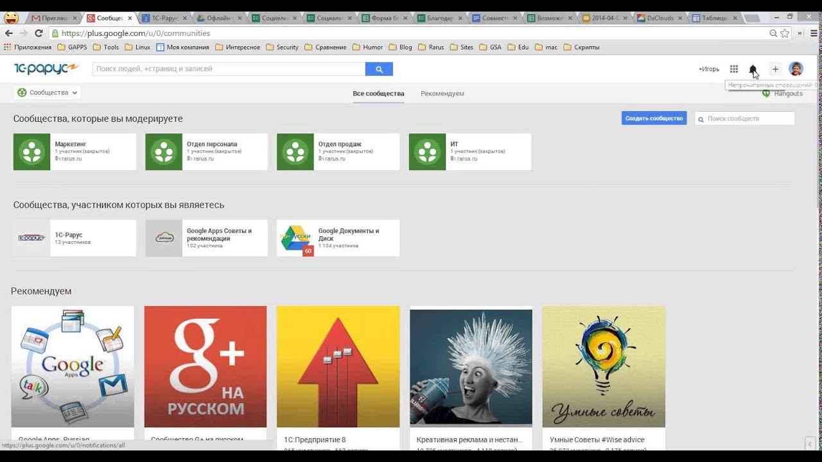Open the Sites bookmarks folder
The image size is (822, 462).
coord(462,47)
